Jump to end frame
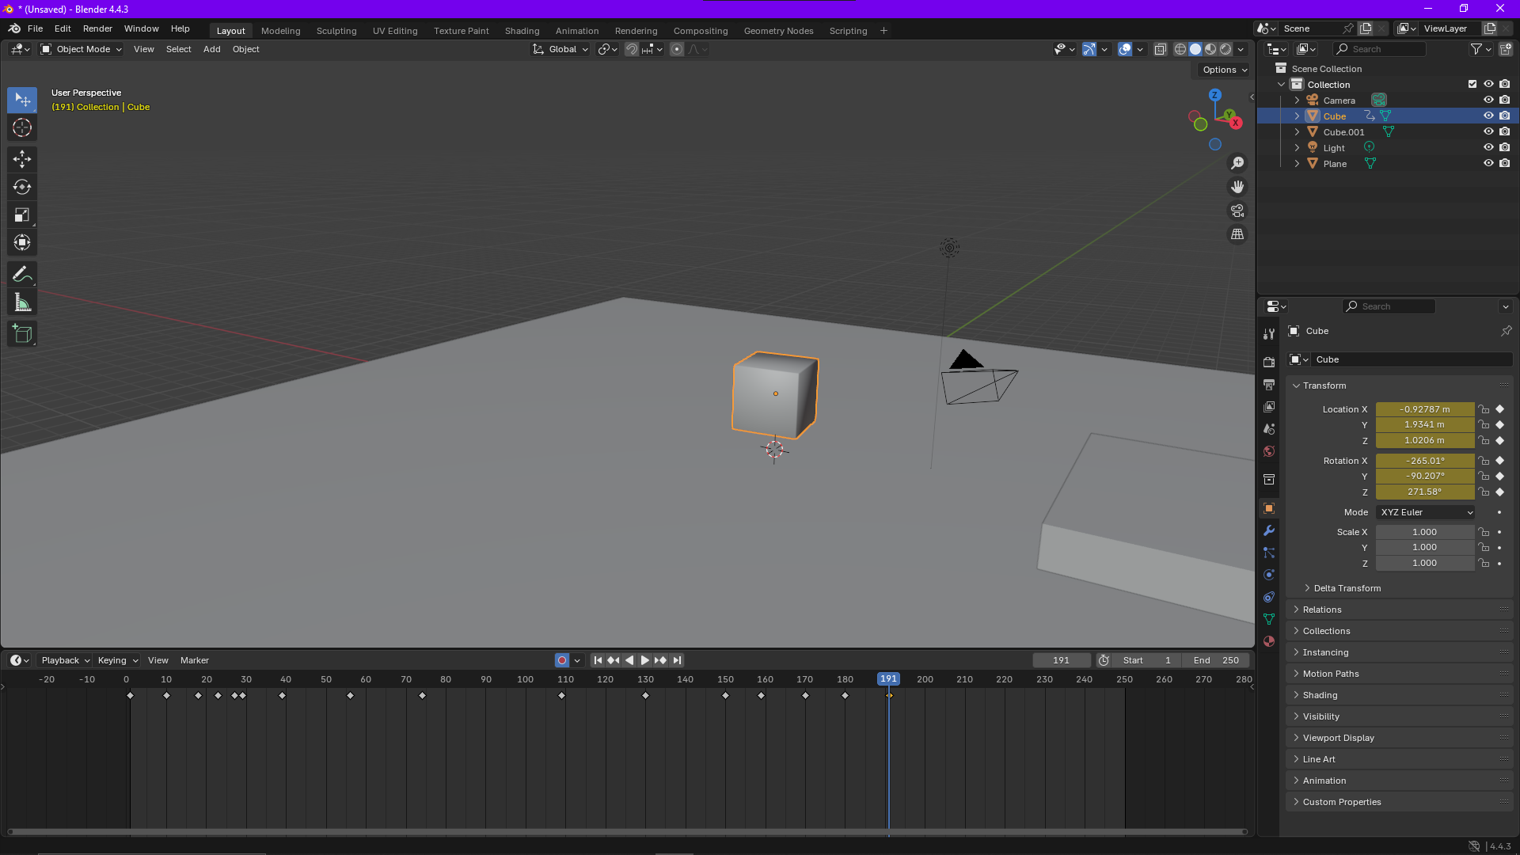Viewport: 1520px width, 855px height. [x=677, y=660]
